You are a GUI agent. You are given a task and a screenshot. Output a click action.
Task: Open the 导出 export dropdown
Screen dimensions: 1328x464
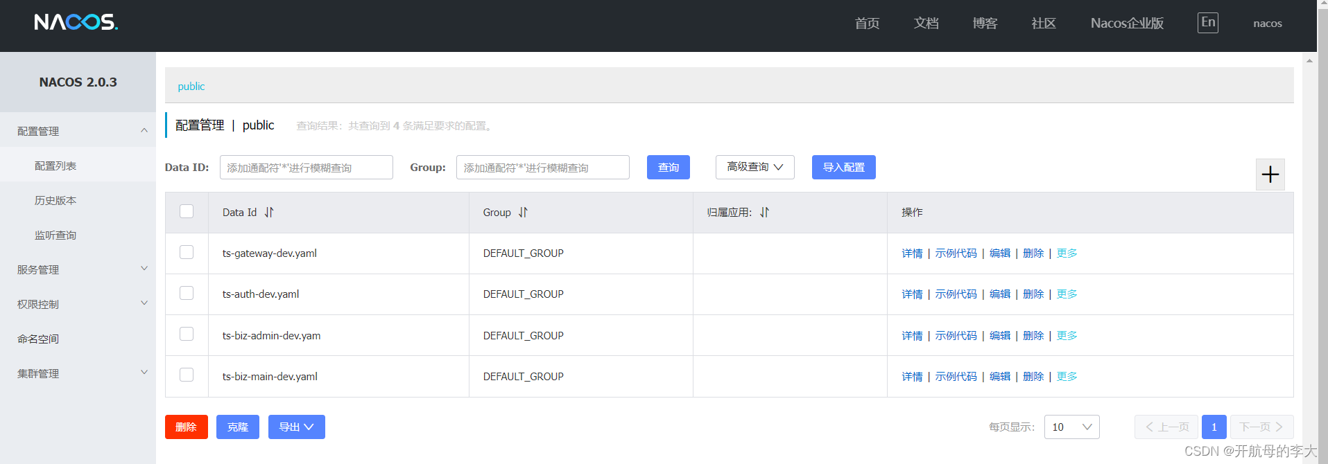coord(296,427)
